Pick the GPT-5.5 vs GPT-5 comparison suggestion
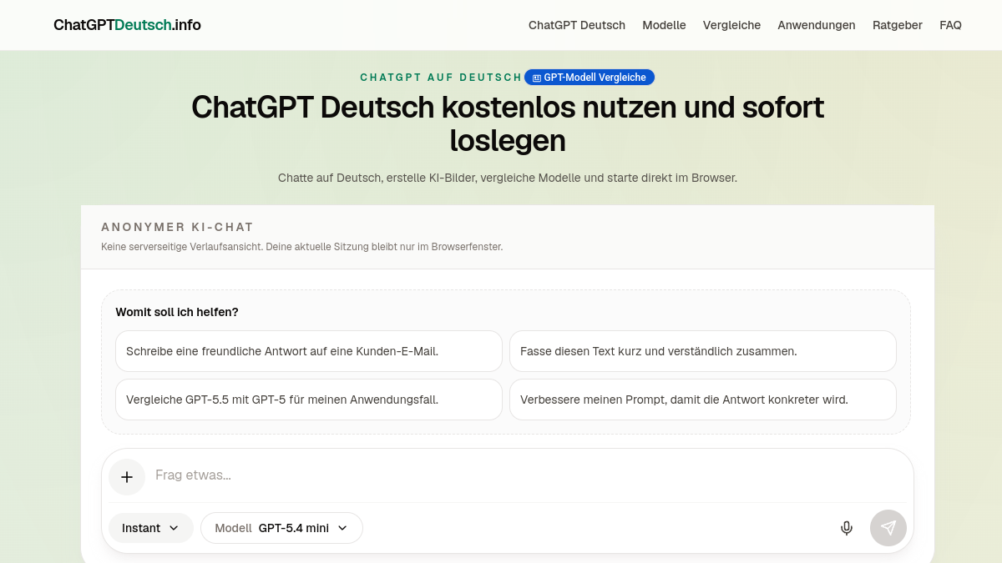The width and height of the screenshot is (1002, 563). click(309, 400)
